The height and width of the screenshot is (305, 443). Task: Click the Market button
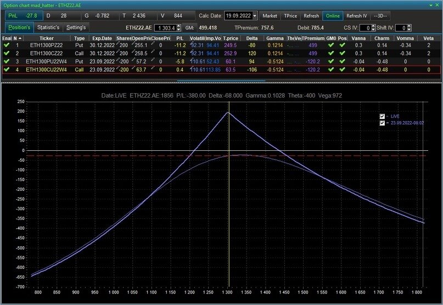click(x=270, y=16)
